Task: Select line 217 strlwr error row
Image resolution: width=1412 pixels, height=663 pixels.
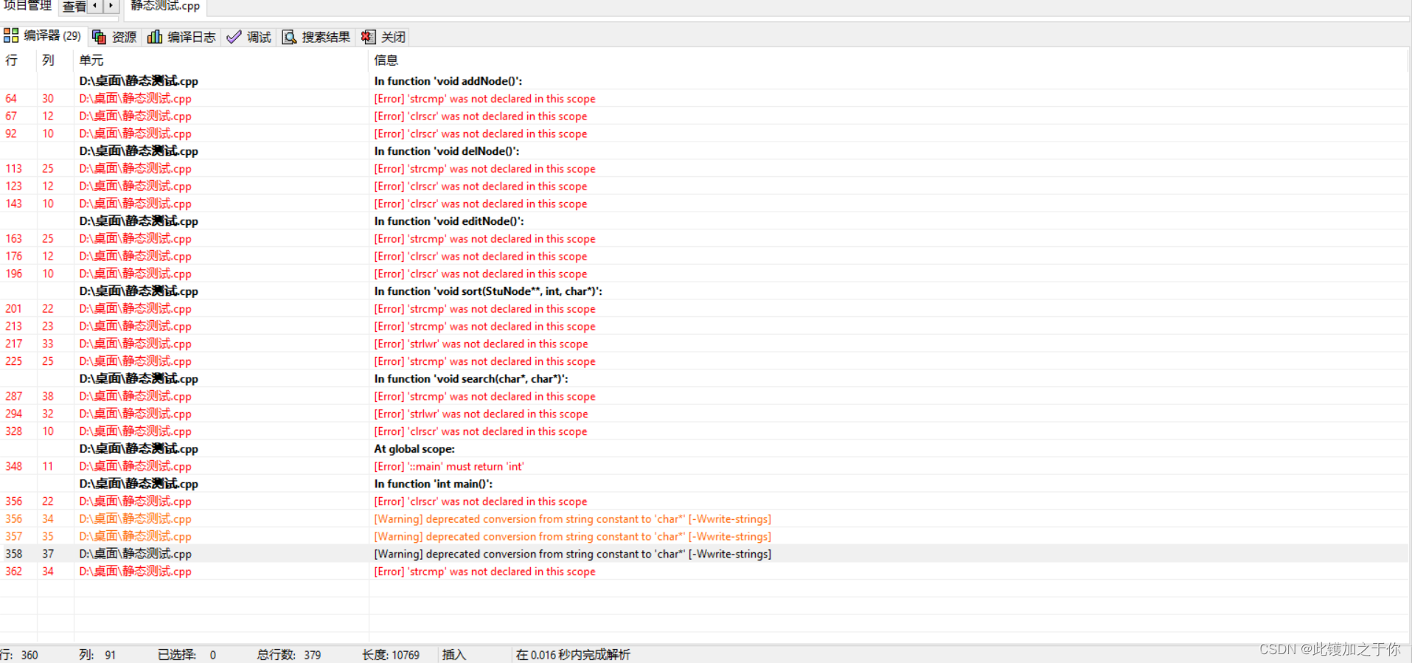Action: 704,344
